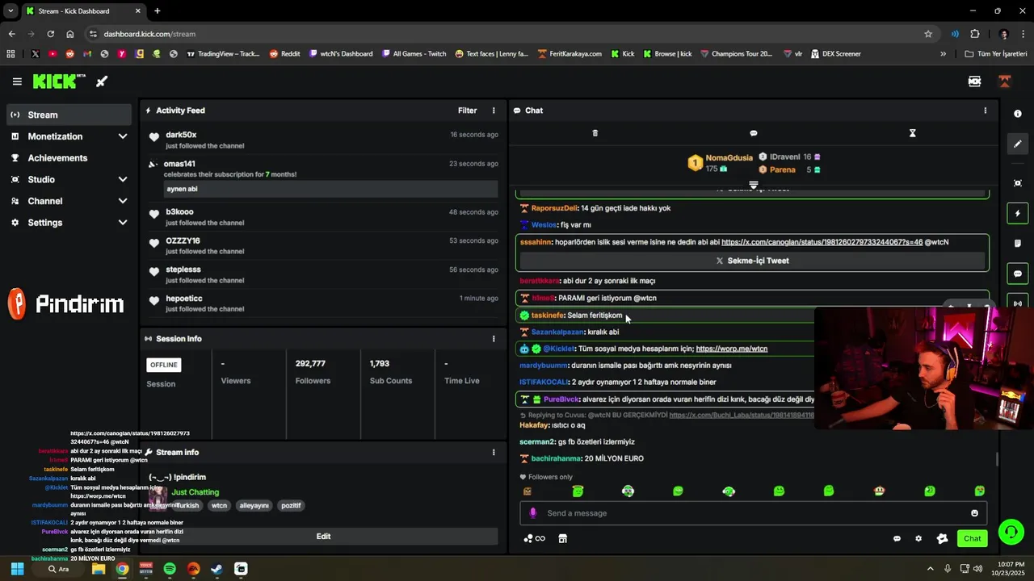Open Achievements in the sidebar
Image resolution: width=1034 pixels, height=581 pixels.
coord(69,158)
